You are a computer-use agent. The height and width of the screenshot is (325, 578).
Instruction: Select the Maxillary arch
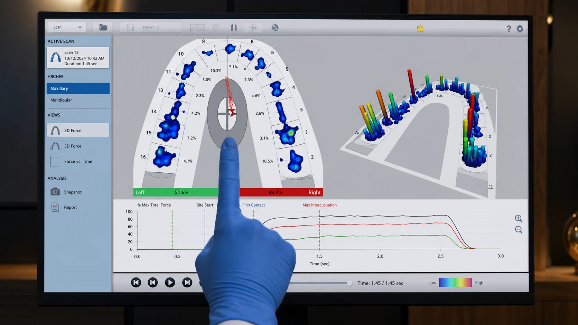[x=78, y=88]
